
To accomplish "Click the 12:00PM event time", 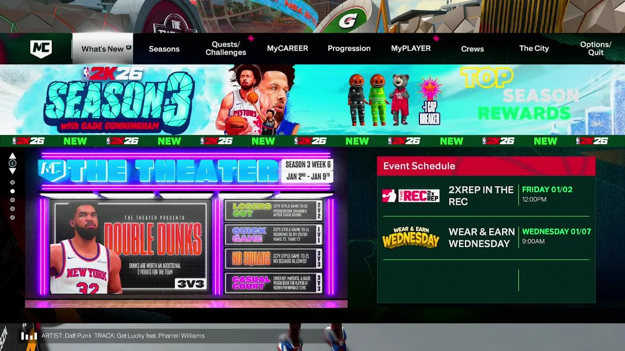I will (x=534, y=199).
